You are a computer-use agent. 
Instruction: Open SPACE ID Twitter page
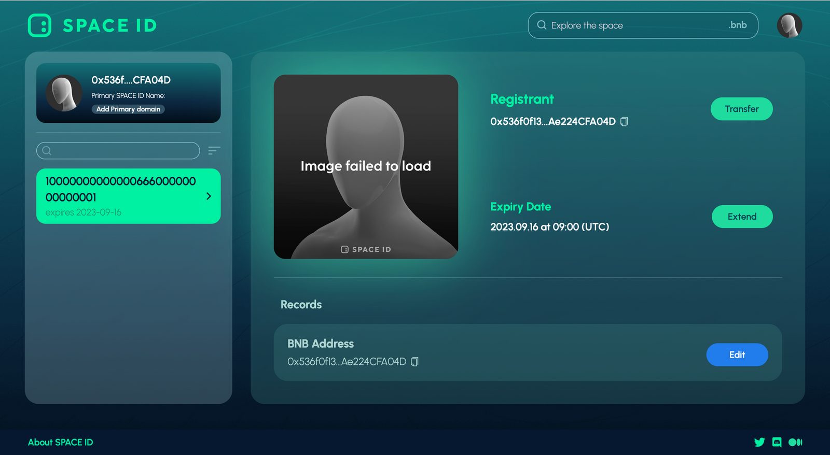tap(759, 442)
